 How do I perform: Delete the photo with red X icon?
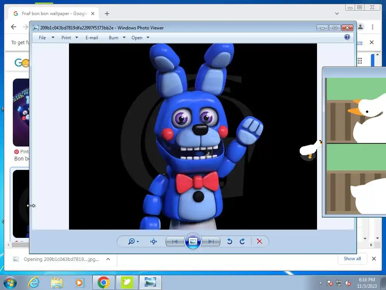point(259,241)
